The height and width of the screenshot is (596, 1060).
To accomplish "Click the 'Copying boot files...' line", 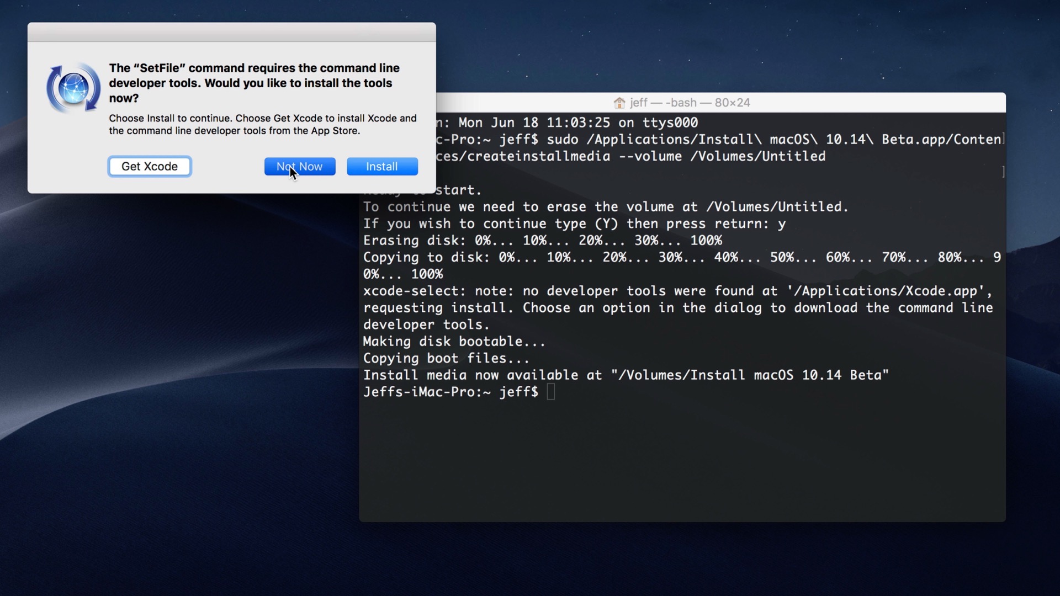I will click(x=446, y=358).
